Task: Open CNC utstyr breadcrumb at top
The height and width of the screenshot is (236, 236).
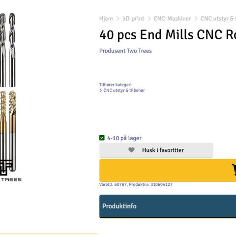Action: (218, 19)
